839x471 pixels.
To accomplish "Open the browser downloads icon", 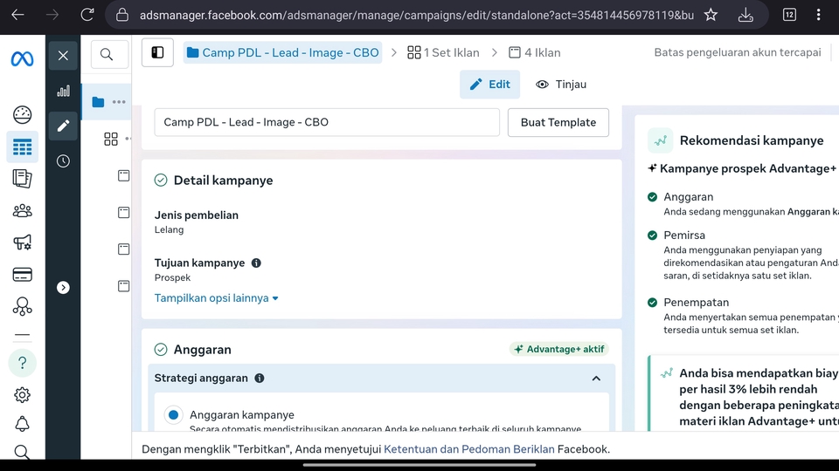I will coord(745,15).
